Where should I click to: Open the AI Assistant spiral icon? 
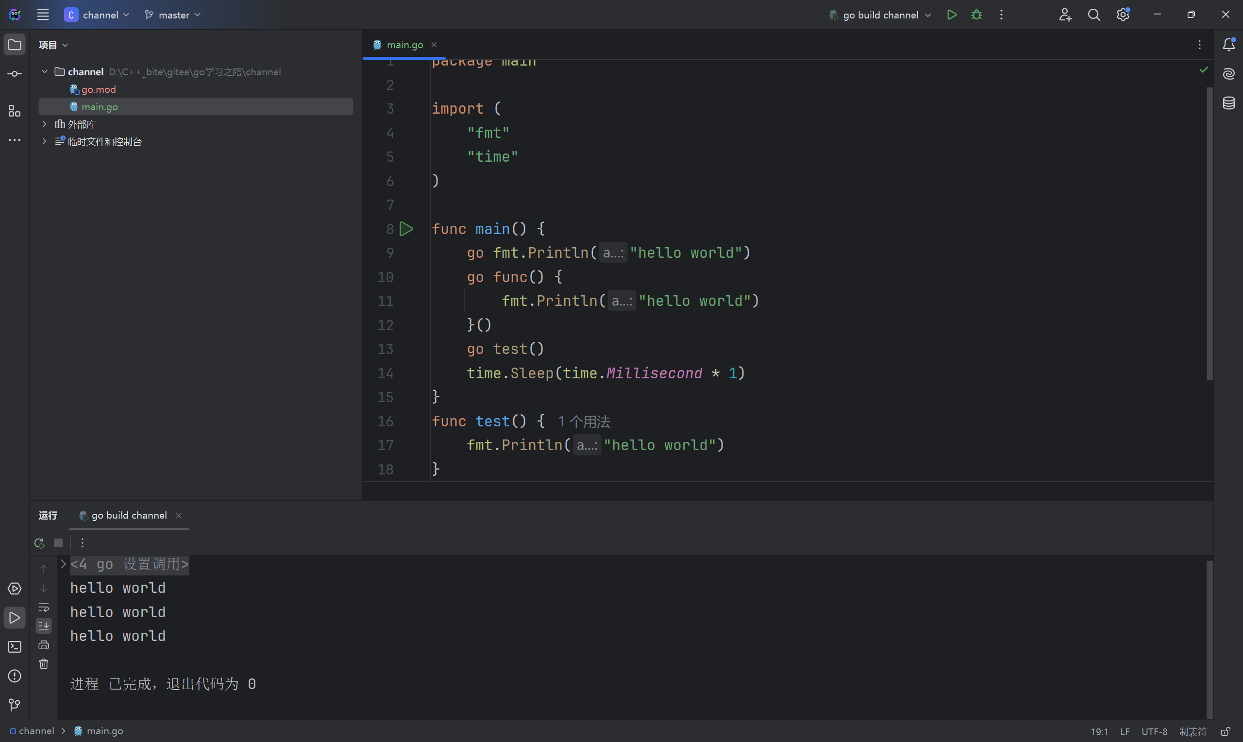tap(1229, 74)
